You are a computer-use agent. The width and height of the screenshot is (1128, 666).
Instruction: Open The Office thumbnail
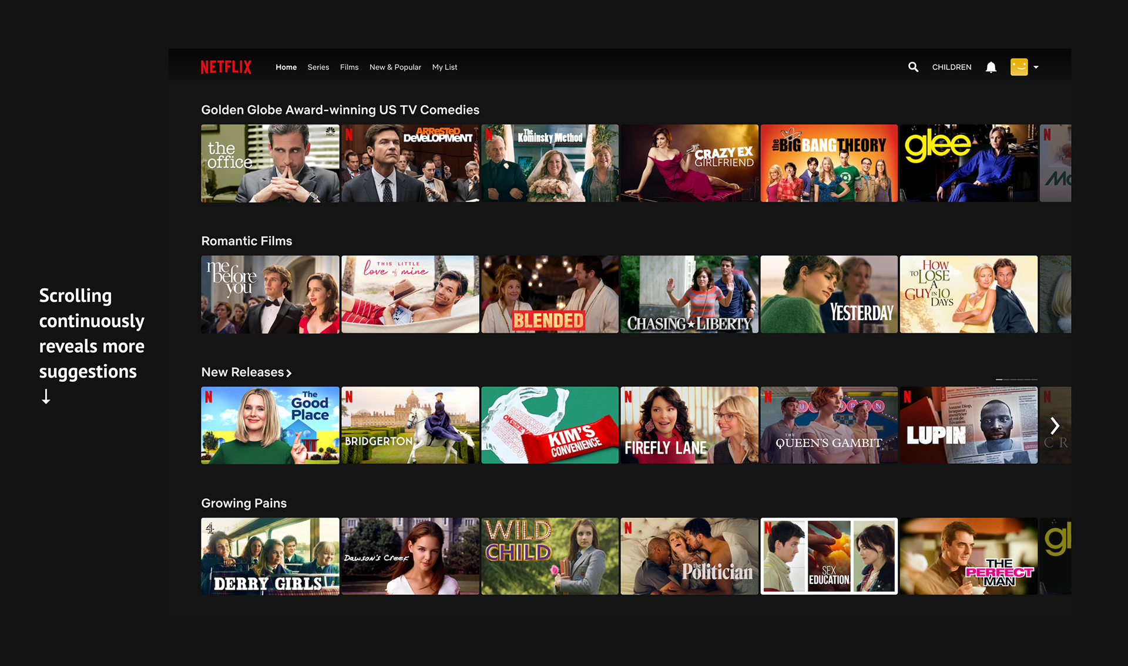pyautogui.click(x=270, y=163)
